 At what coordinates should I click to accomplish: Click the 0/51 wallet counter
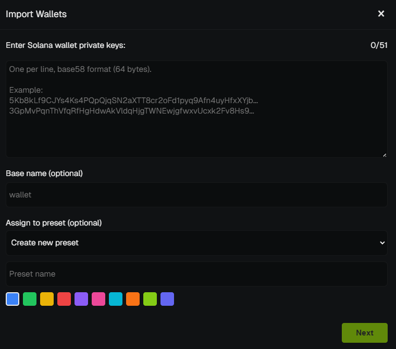pyautogui.click(x=379, y=45)
